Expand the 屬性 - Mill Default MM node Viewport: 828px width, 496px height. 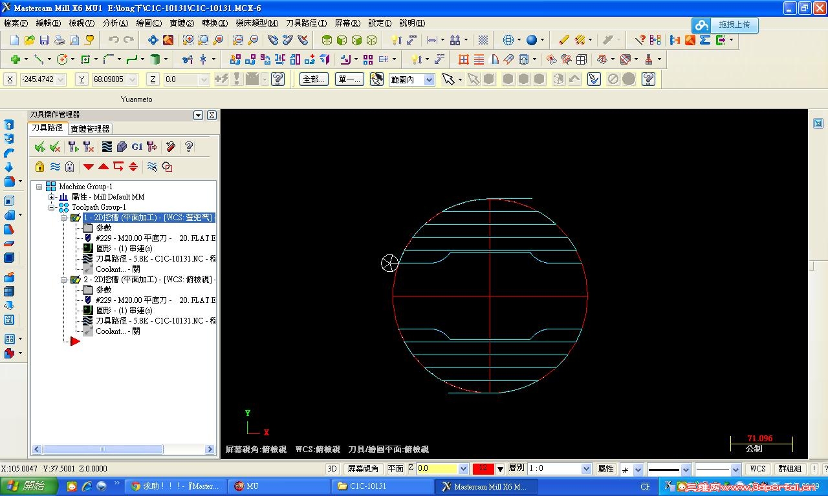(52, 197)
